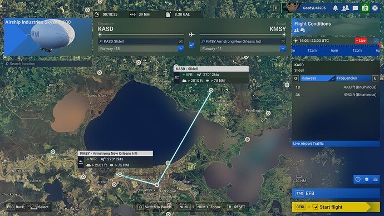
Task: Swap departure and arrival airports
Action: pos(192,45)
